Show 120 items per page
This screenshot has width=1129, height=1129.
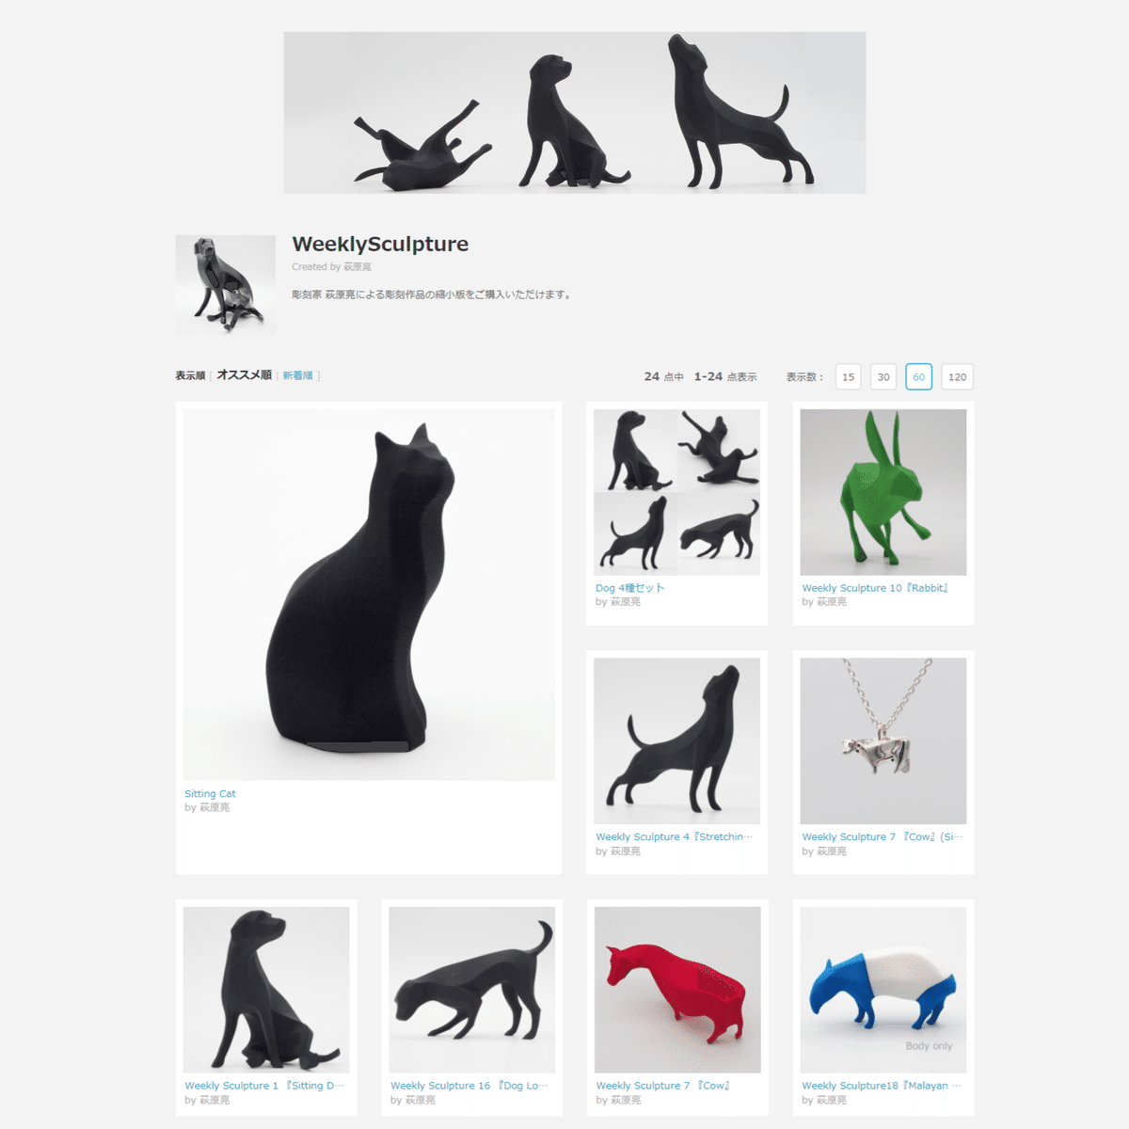click(x=957, y=377)
